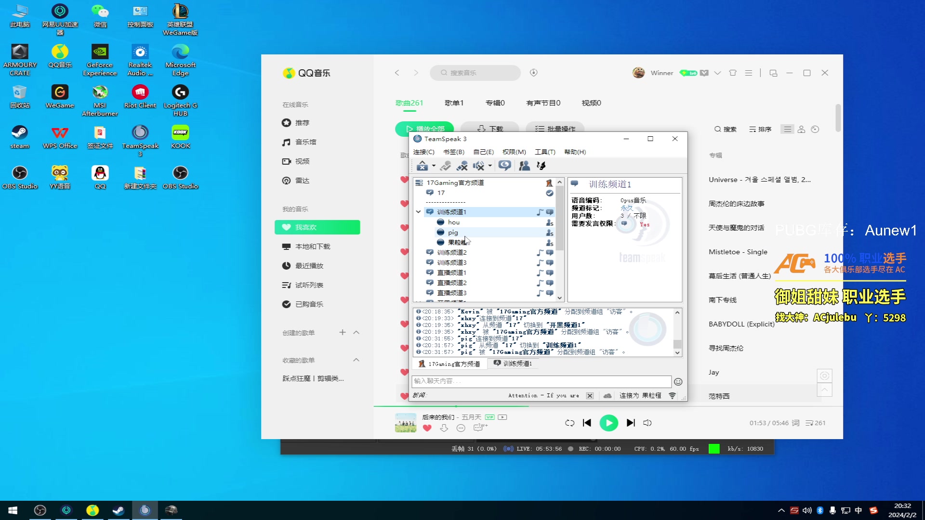Click the 下载 download button

490,128
